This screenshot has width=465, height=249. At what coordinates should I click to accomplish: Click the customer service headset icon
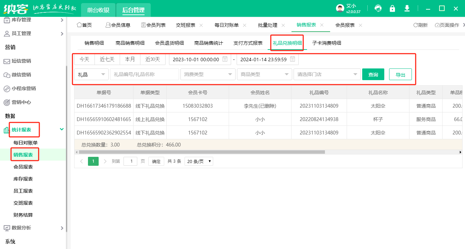[378, 9]
